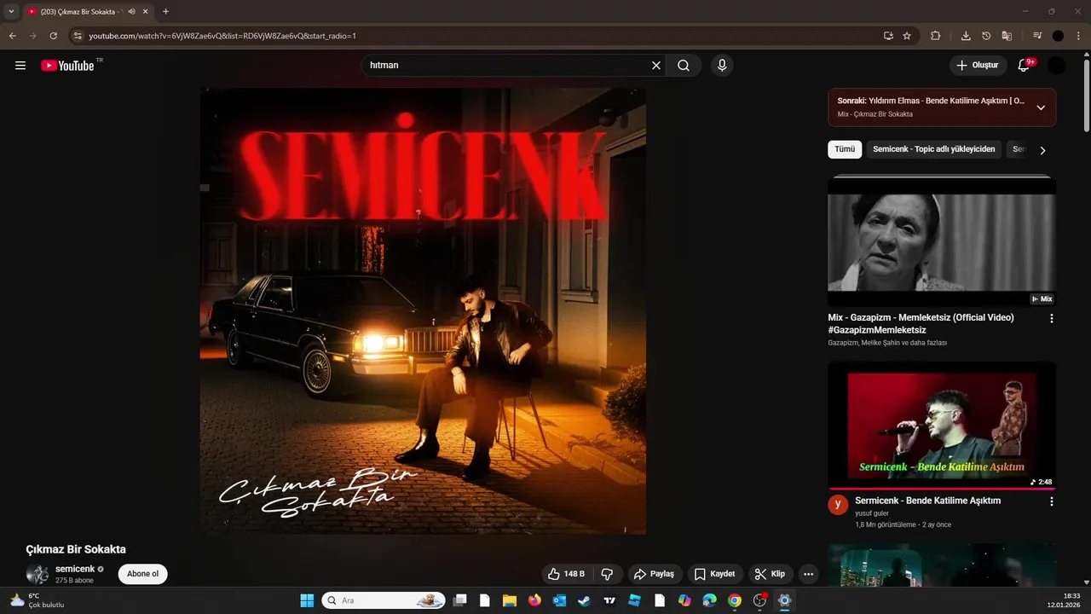Go back with the browser back arrow
Screen dimensions: 1091x614
(12, 36)
